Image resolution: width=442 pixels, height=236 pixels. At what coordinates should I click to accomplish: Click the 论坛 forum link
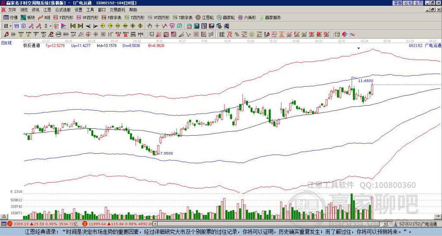(408, 3)
